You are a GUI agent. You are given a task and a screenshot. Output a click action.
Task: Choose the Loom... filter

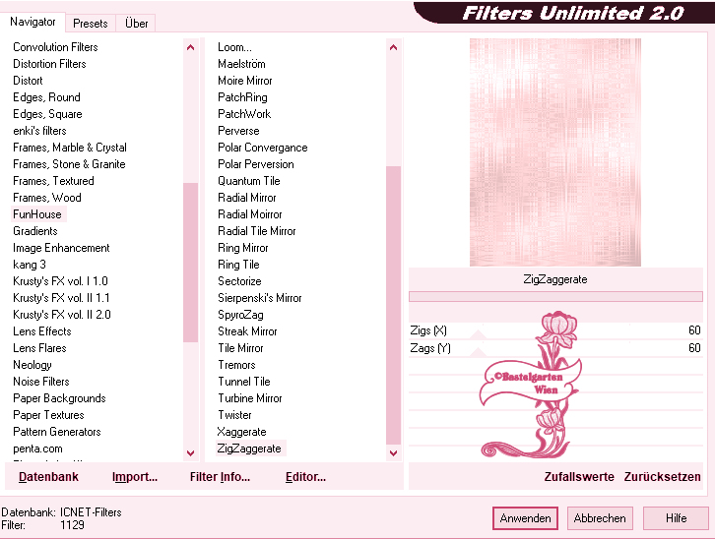[x=234, y=47]
